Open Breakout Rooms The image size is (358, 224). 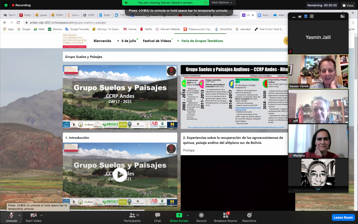pos(225,217)
